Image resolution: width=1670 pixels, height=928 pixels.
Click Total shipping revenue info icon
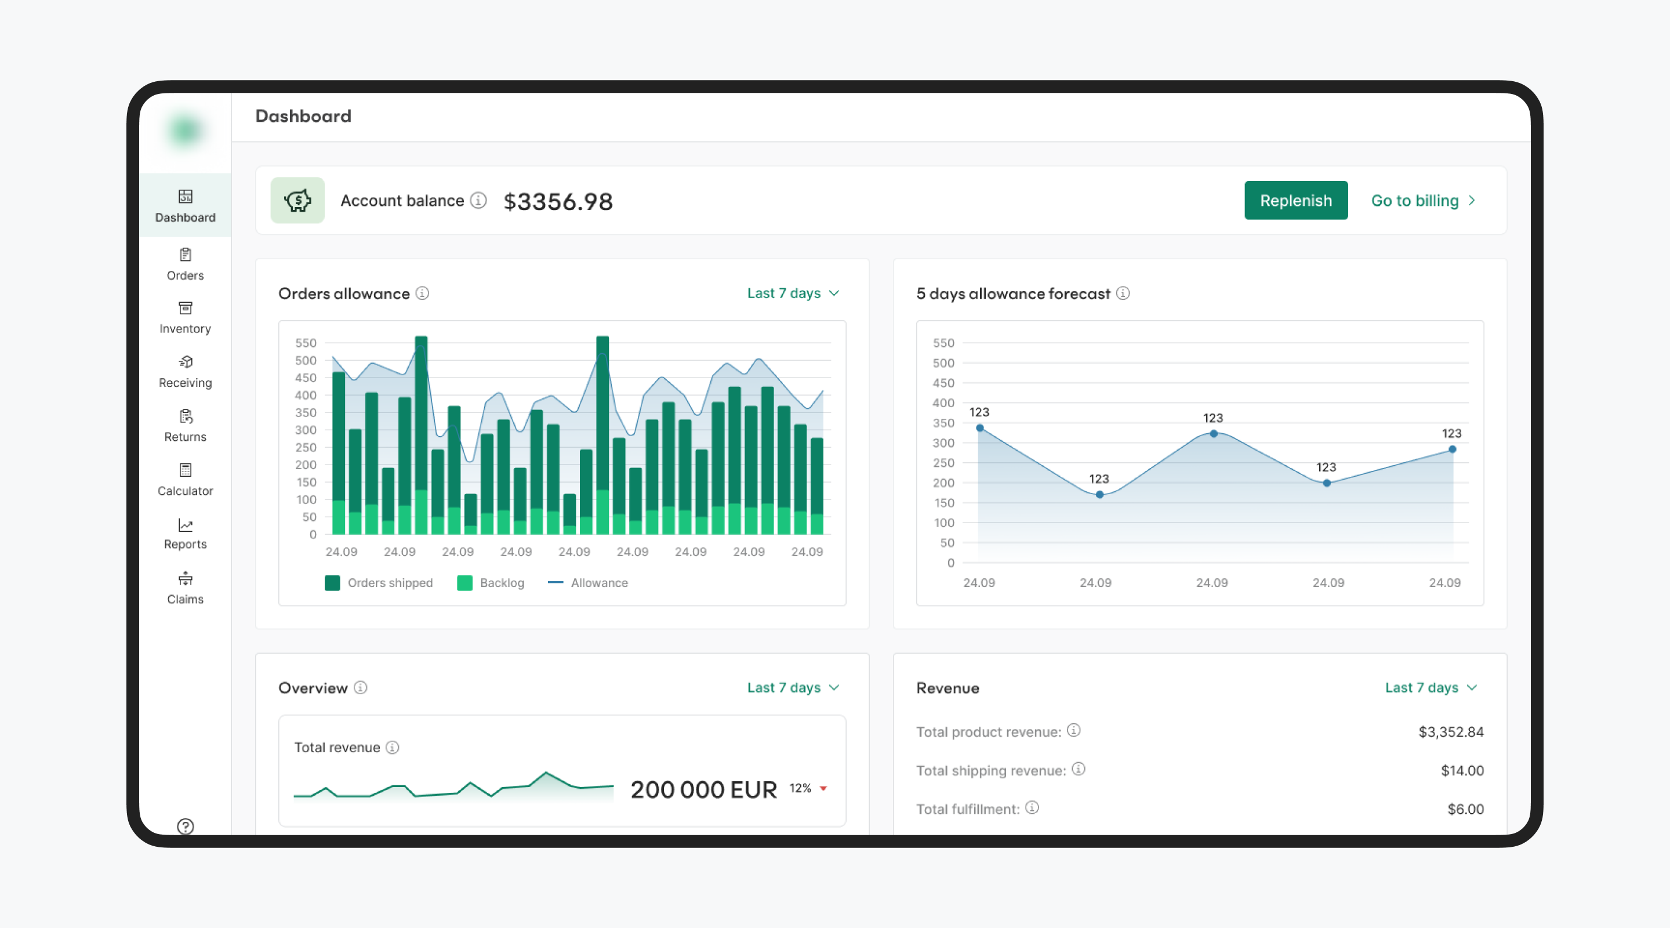point(1078,769)
